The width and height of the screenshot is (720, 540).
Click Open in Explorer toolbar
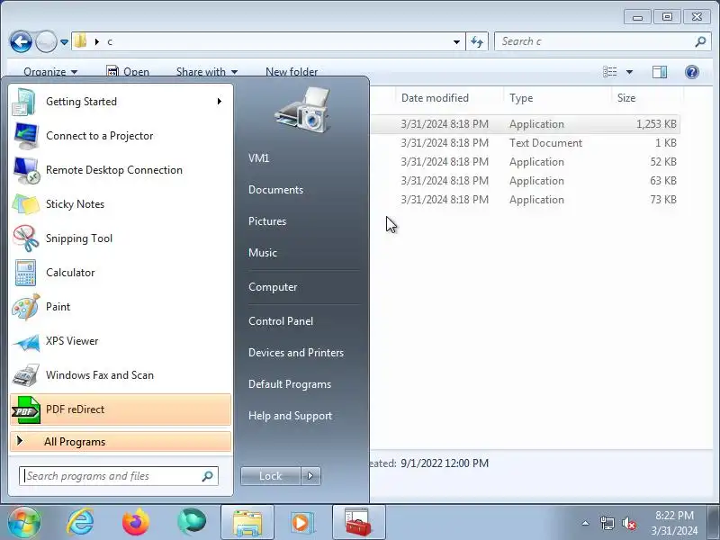pos(127,72)
